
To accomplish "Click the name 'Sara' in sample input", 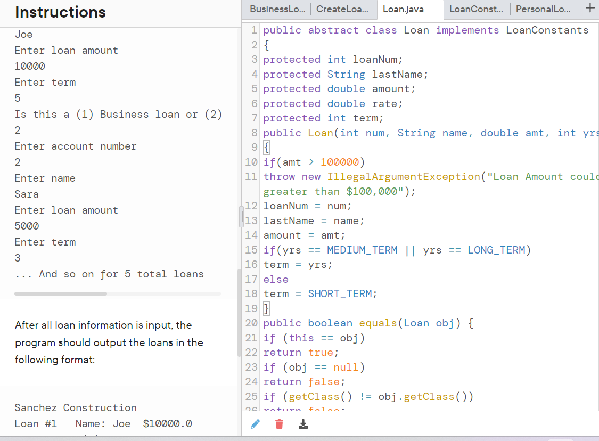I will pyautogui.click(x=27, y=194).
